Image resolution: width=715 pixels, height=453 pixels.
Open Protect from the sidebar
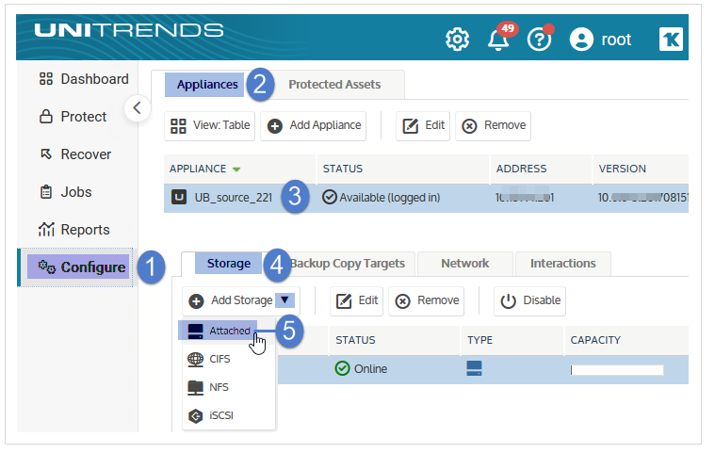click(73, 117)
